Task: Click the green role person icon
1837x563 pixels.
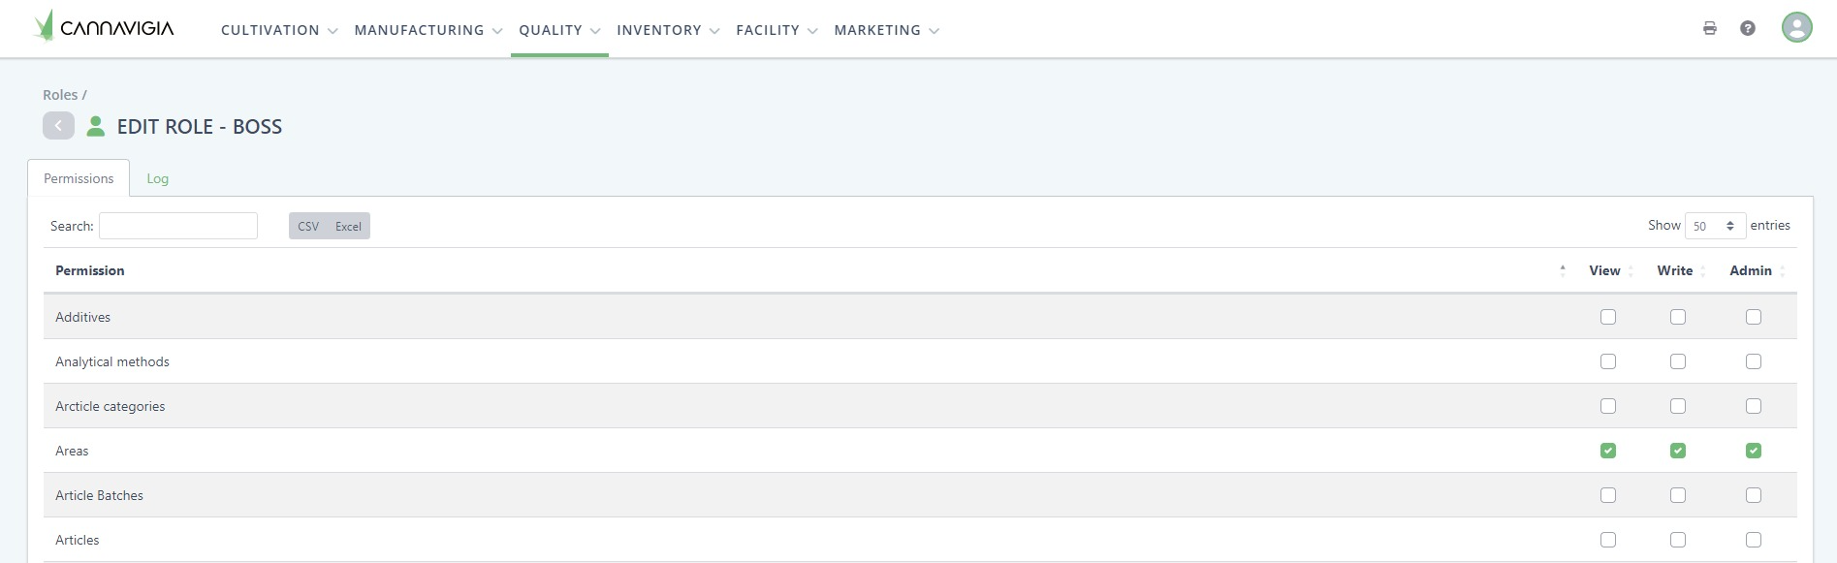Action: (x=96, y=126)
